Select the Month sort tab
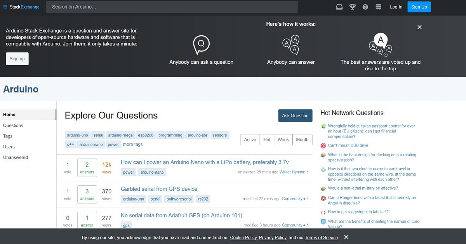466x244 pixels. [302, 140]
